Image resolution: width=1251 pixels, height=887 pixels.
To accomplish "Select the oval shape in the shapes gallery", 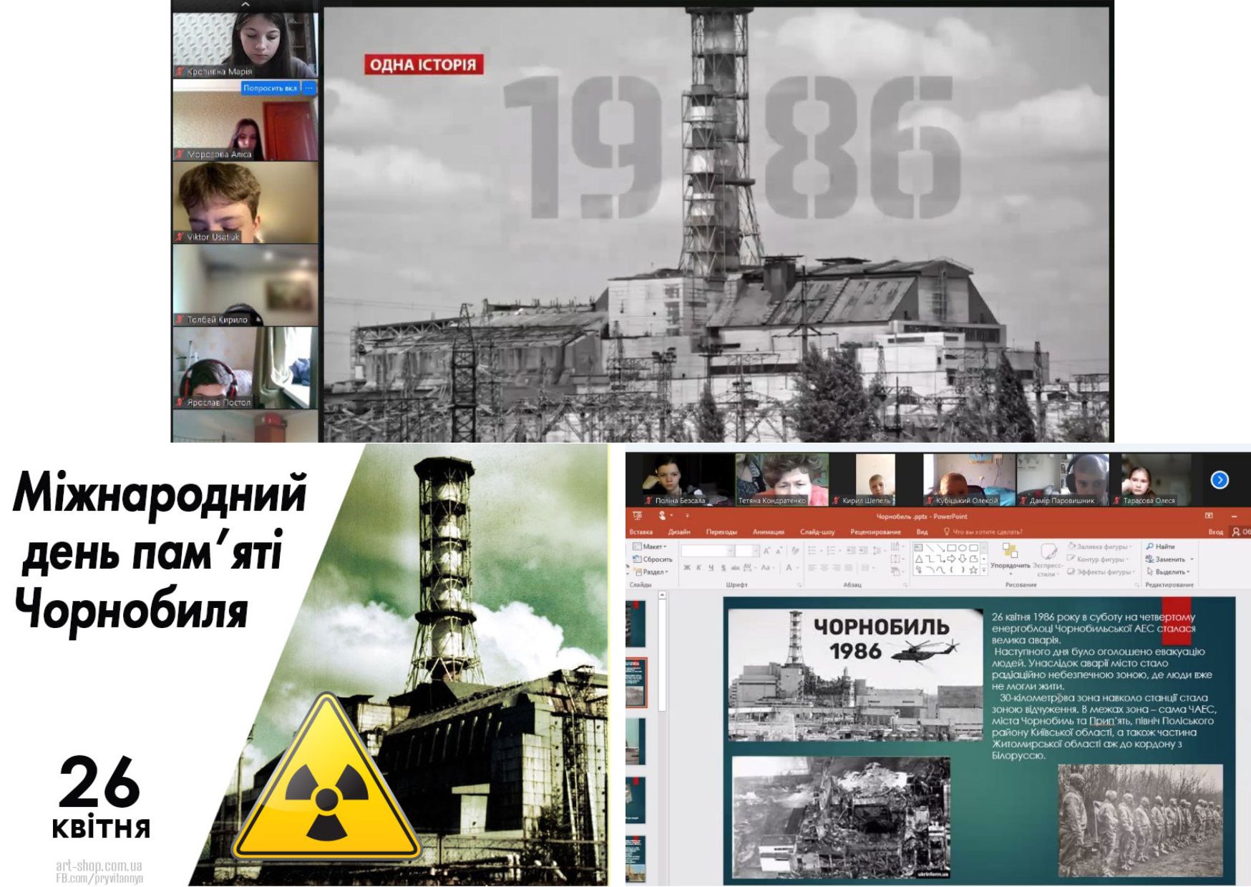I will [963, 548].
